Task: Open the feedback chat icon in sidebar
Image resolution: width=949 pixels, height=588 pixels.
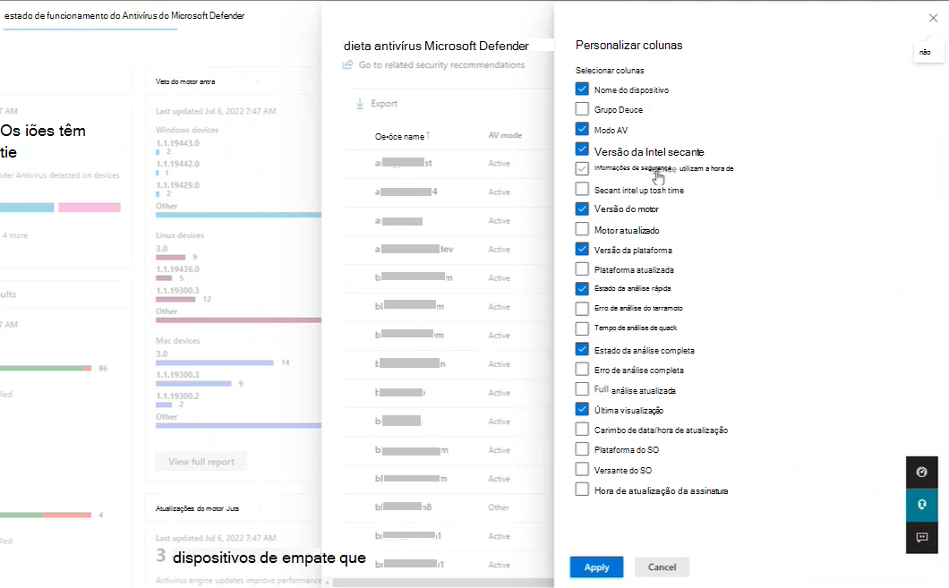Action: (922, 537)
